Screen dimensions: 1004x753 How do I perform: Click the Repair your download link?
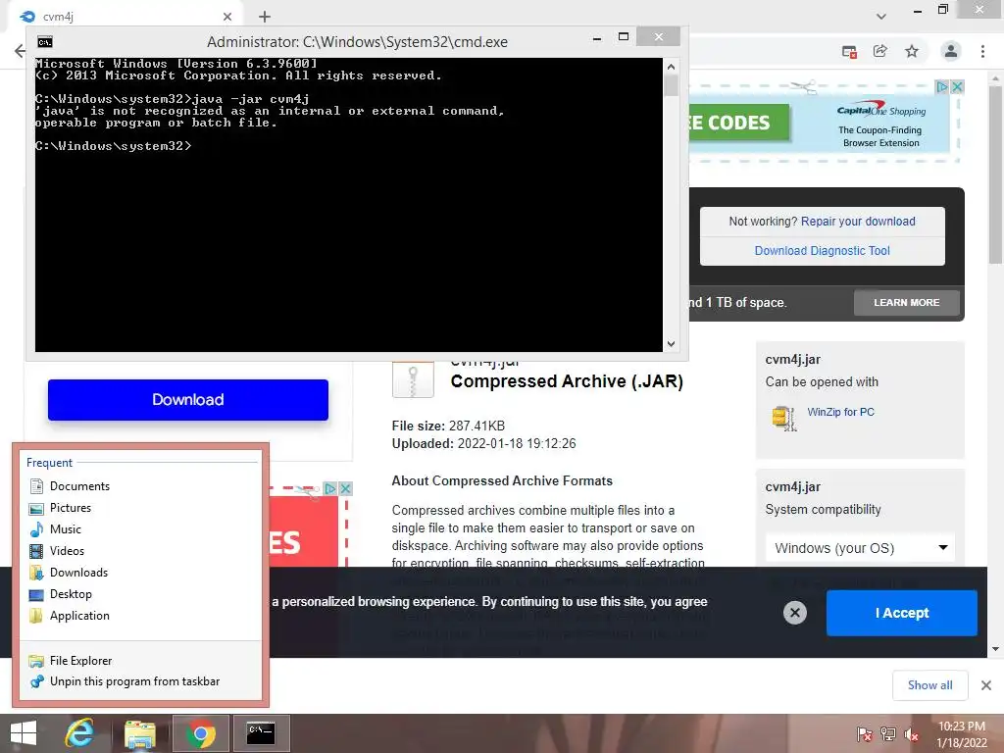click(x=858, y=222)
